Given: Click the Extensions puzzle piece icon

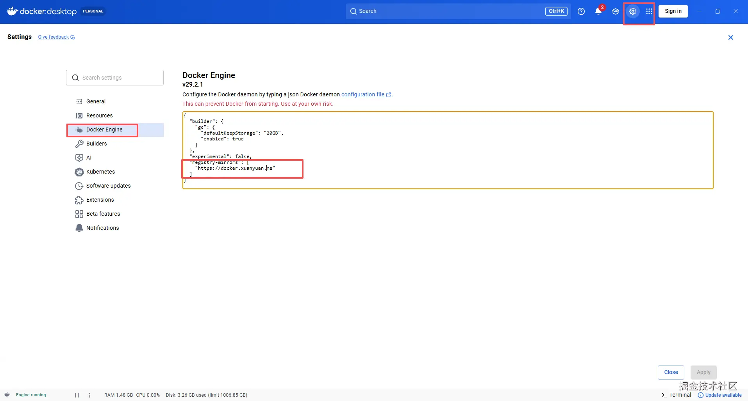Looking at the screenshot, I should tap(79, 200).
